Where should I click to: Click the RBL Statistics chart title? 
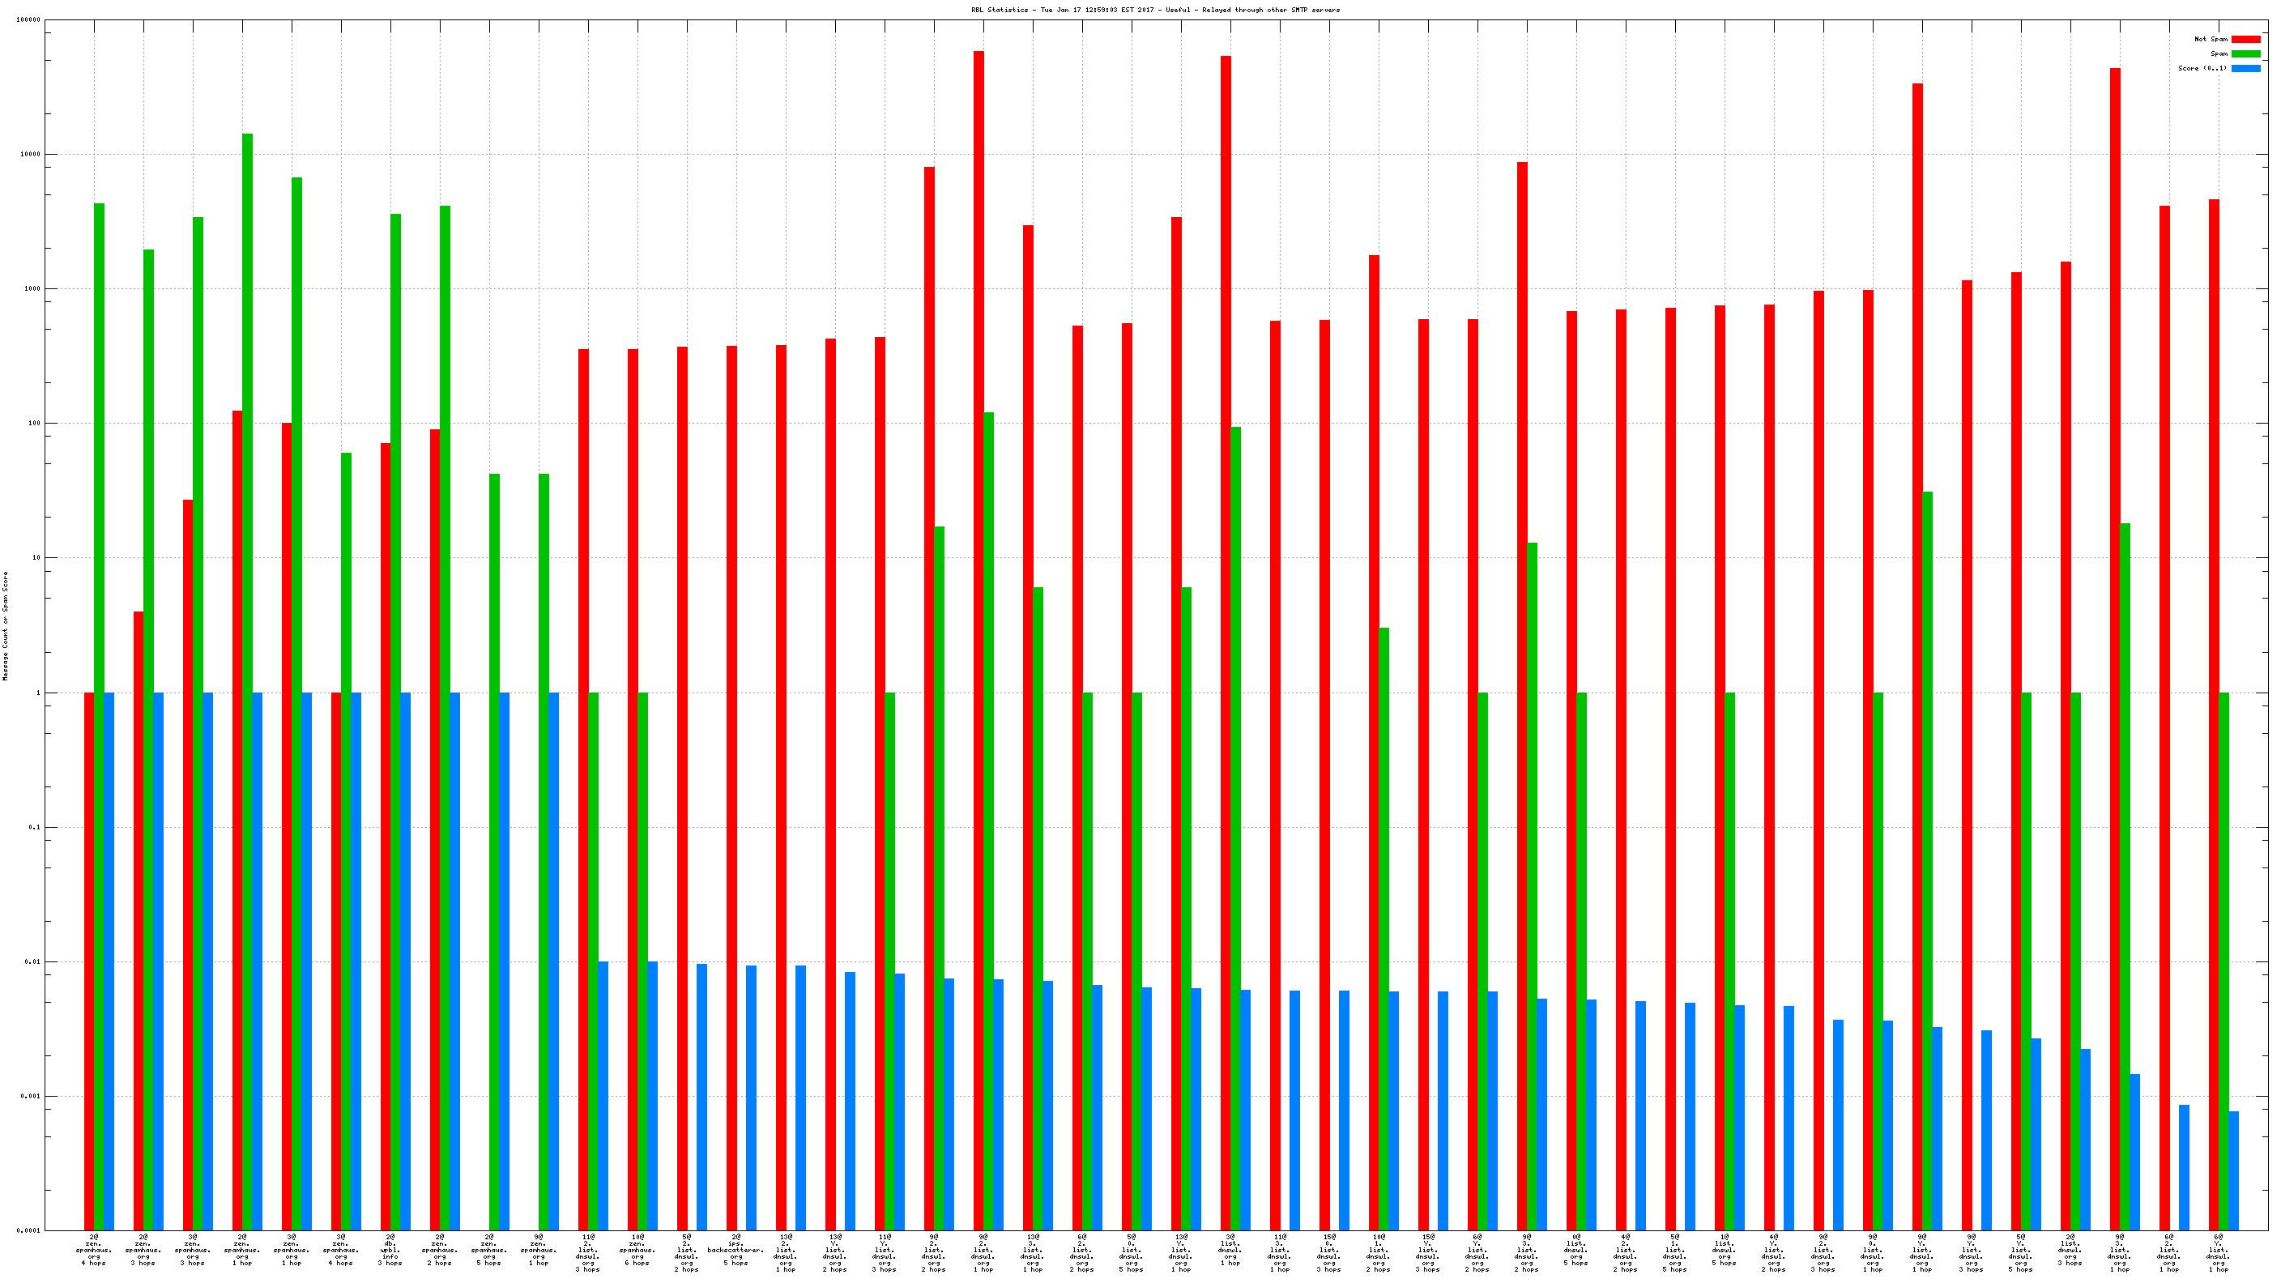coord(1154,10)
